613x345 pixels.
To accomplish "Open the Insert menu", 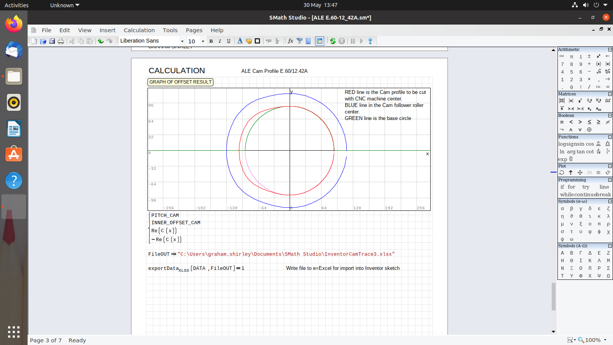I will tap(107, 30).
